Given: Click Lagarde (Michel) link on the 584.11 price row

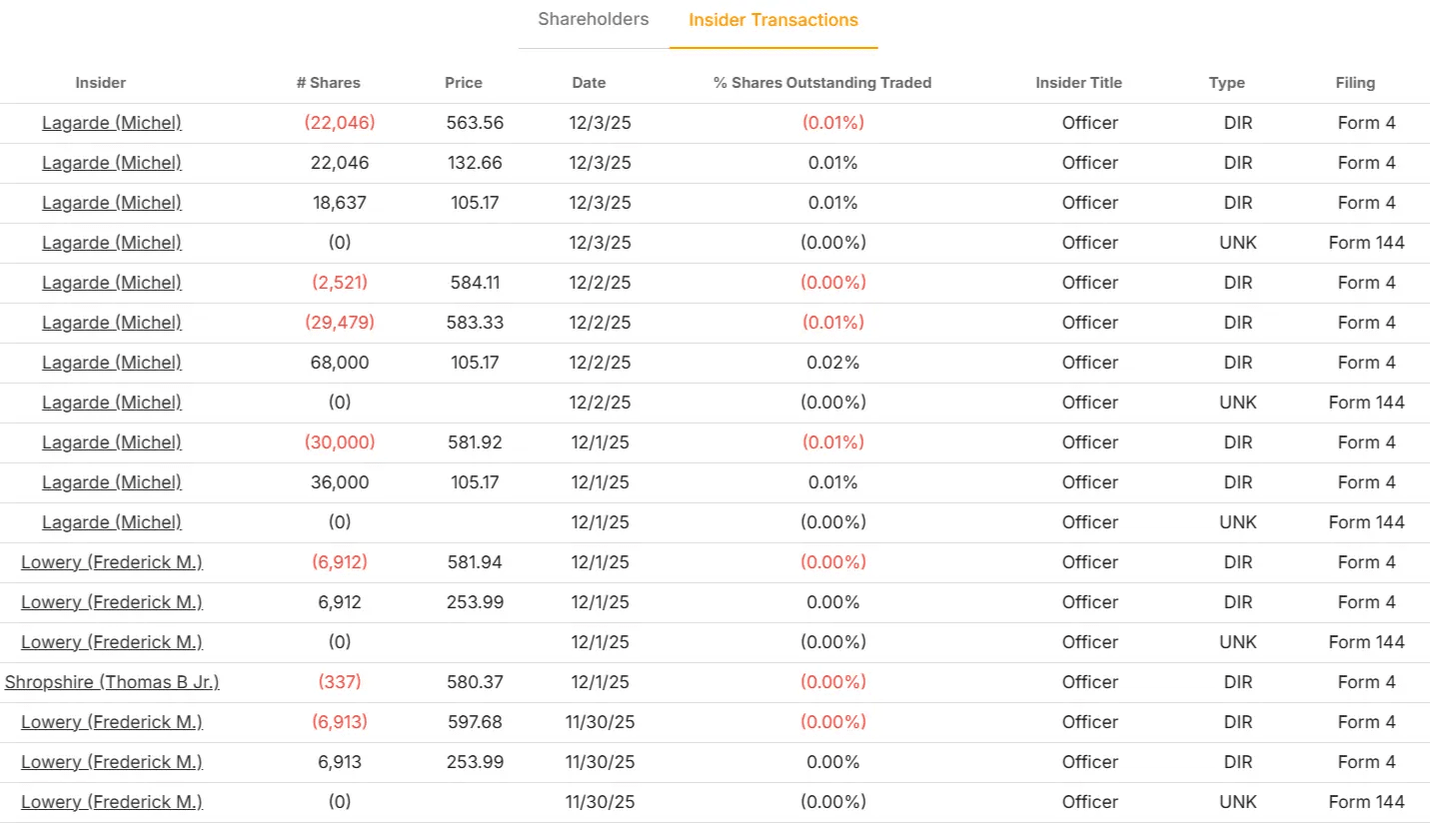Looking at the screenshot, I should [112, 283].
